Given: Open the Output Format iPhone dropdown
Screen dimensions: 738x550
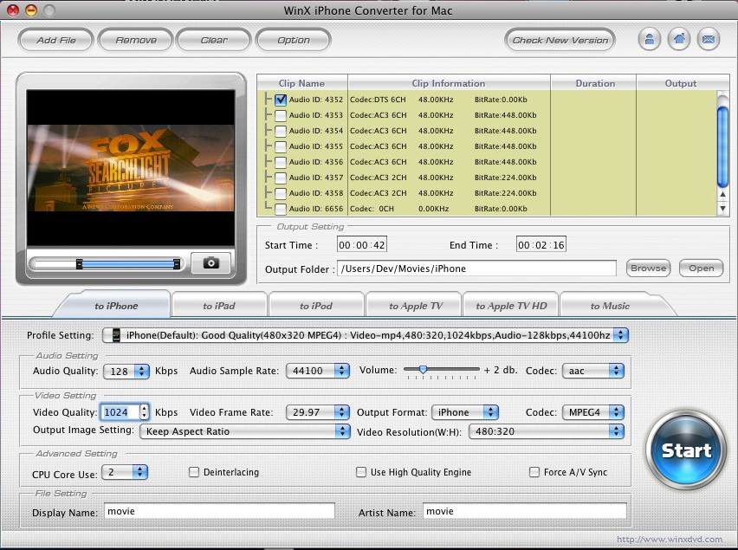Looking at the screenshot, I should pyautogui.click(x=465, y=412).
